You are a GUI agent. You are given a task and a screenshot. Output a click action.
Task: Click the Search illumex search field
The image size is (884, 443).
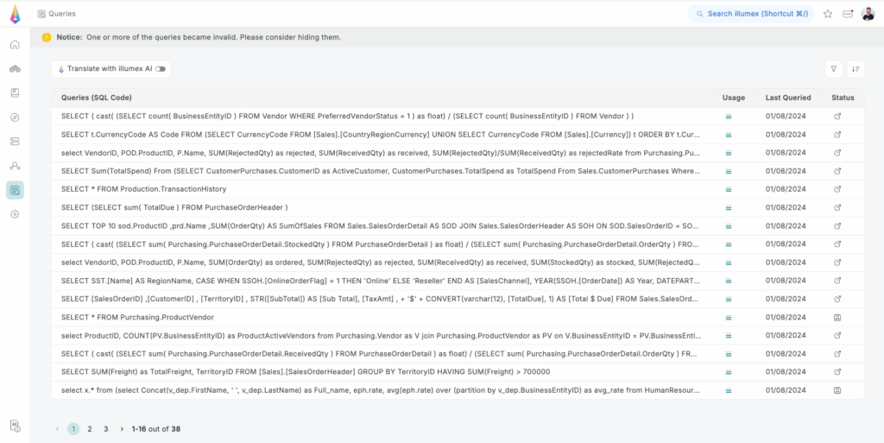pyautogui.click(x=750, y=14)
